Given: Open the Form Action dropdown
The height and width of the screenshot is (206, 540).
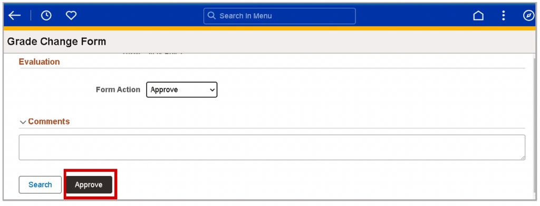Looking at the screenshot, I should [x=182, y=90].
